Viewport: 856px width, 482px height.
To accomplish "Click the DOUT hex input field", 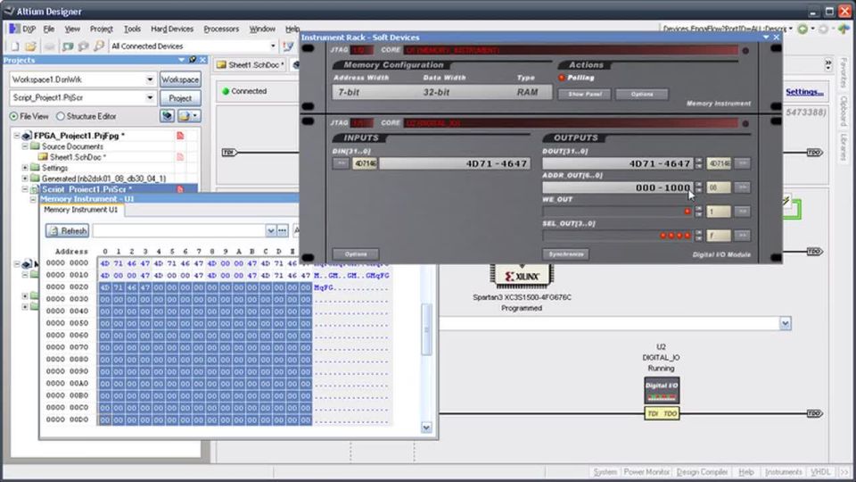I will [719, 162].
